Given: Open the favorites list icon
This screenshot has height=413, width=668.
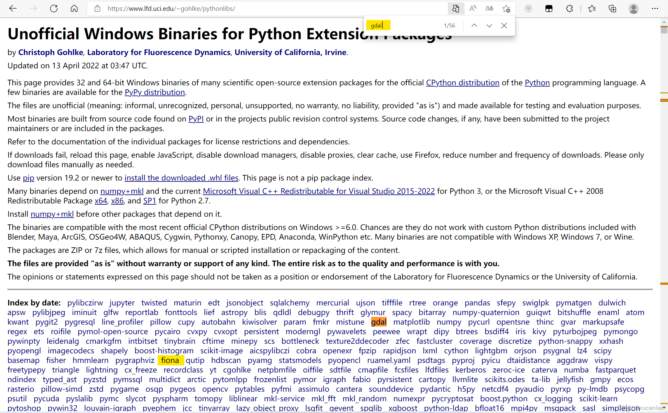Looking at the screenshot, I should [x=592, y=9].
